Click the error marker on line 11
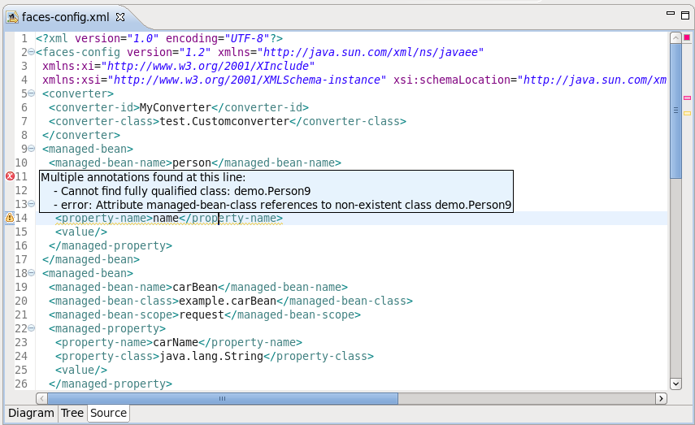 [x=11, y=176]
